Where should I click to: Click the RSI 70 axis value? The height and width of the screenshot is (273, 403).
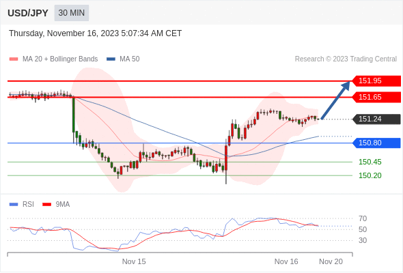pos(363,219)
